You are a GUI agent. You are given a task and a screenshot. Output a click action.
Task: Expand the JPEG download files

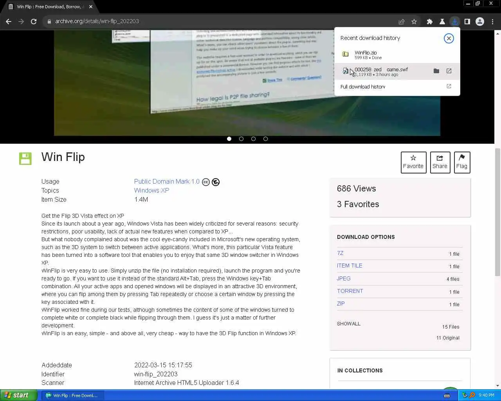pyautogui.click(x=344, y=279)
